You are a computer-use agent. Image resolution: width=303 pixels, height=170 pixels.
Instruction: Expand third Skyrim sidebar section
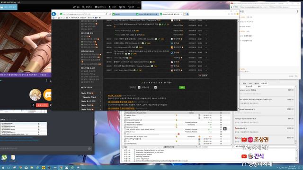coord(101,101)
